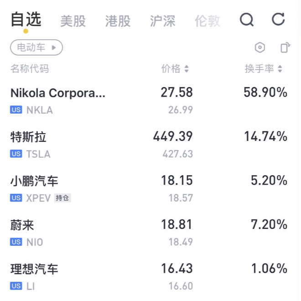Viewport: 301px width, 301px height.
Task: Click the US badge beside LI
Action: tap(16, 286)
